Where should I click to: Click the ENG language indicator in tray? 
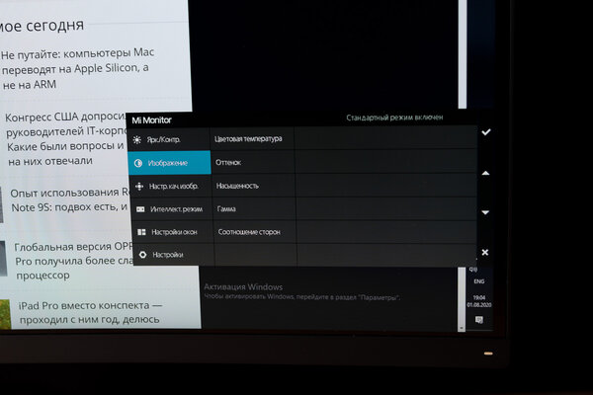point(478,281)
